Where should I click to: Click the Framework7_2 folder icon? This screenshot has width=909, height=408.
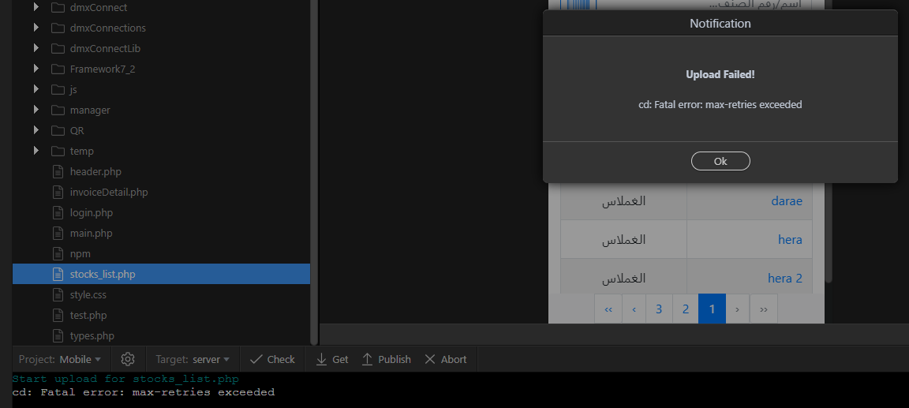[58, 69]
